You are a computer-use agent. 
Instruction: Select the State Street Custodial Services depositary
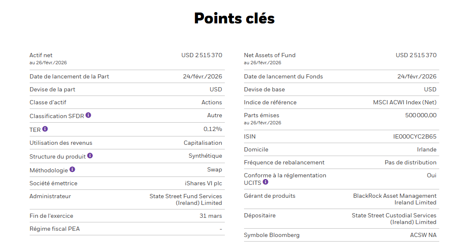[x=394, y=219]
